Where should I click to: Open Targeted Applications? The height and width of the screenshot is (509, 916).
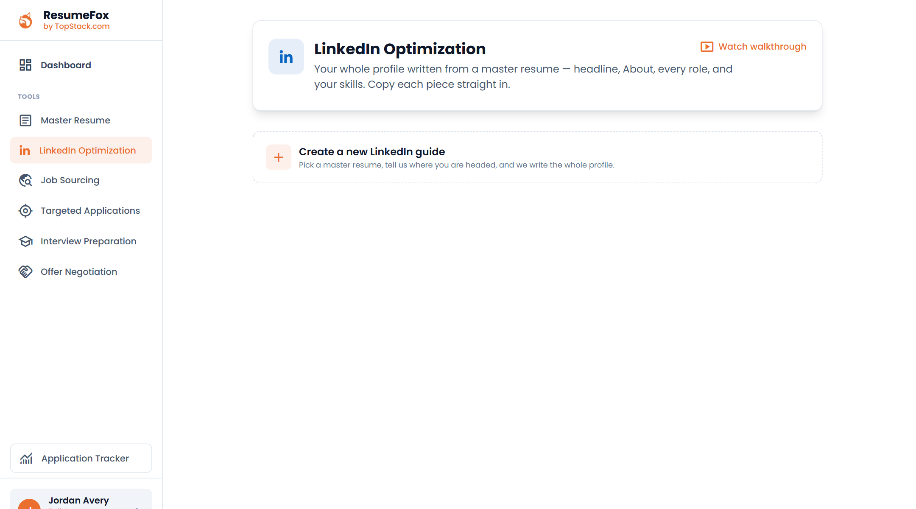[x=81, y=211]
